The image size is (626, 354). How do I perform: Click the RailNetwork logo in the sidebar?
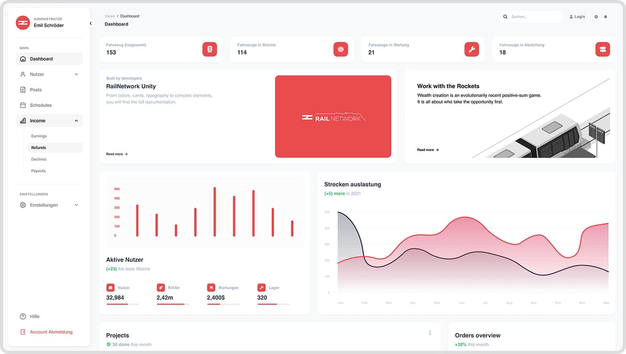(x=22, y=22)
